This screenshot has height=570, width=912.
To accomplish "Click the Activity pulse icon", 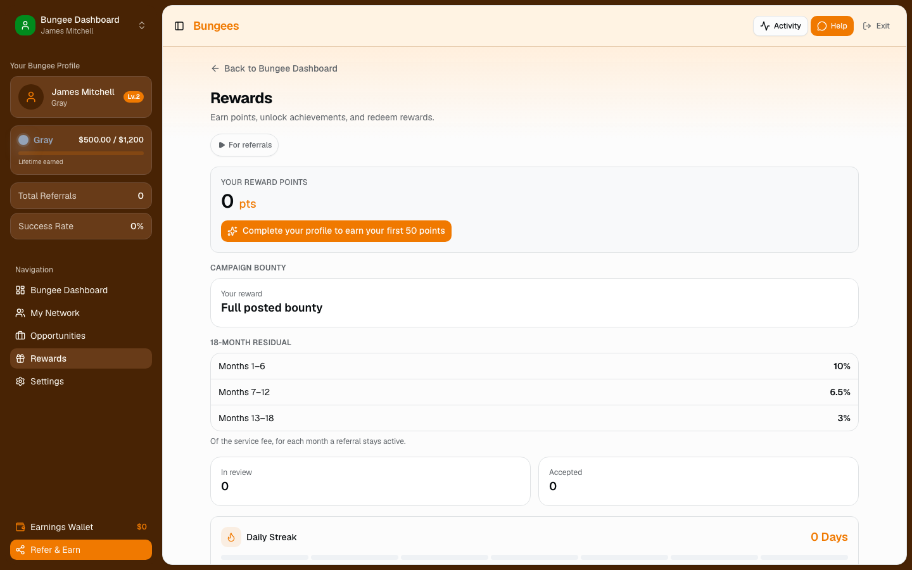I will 765,26.
